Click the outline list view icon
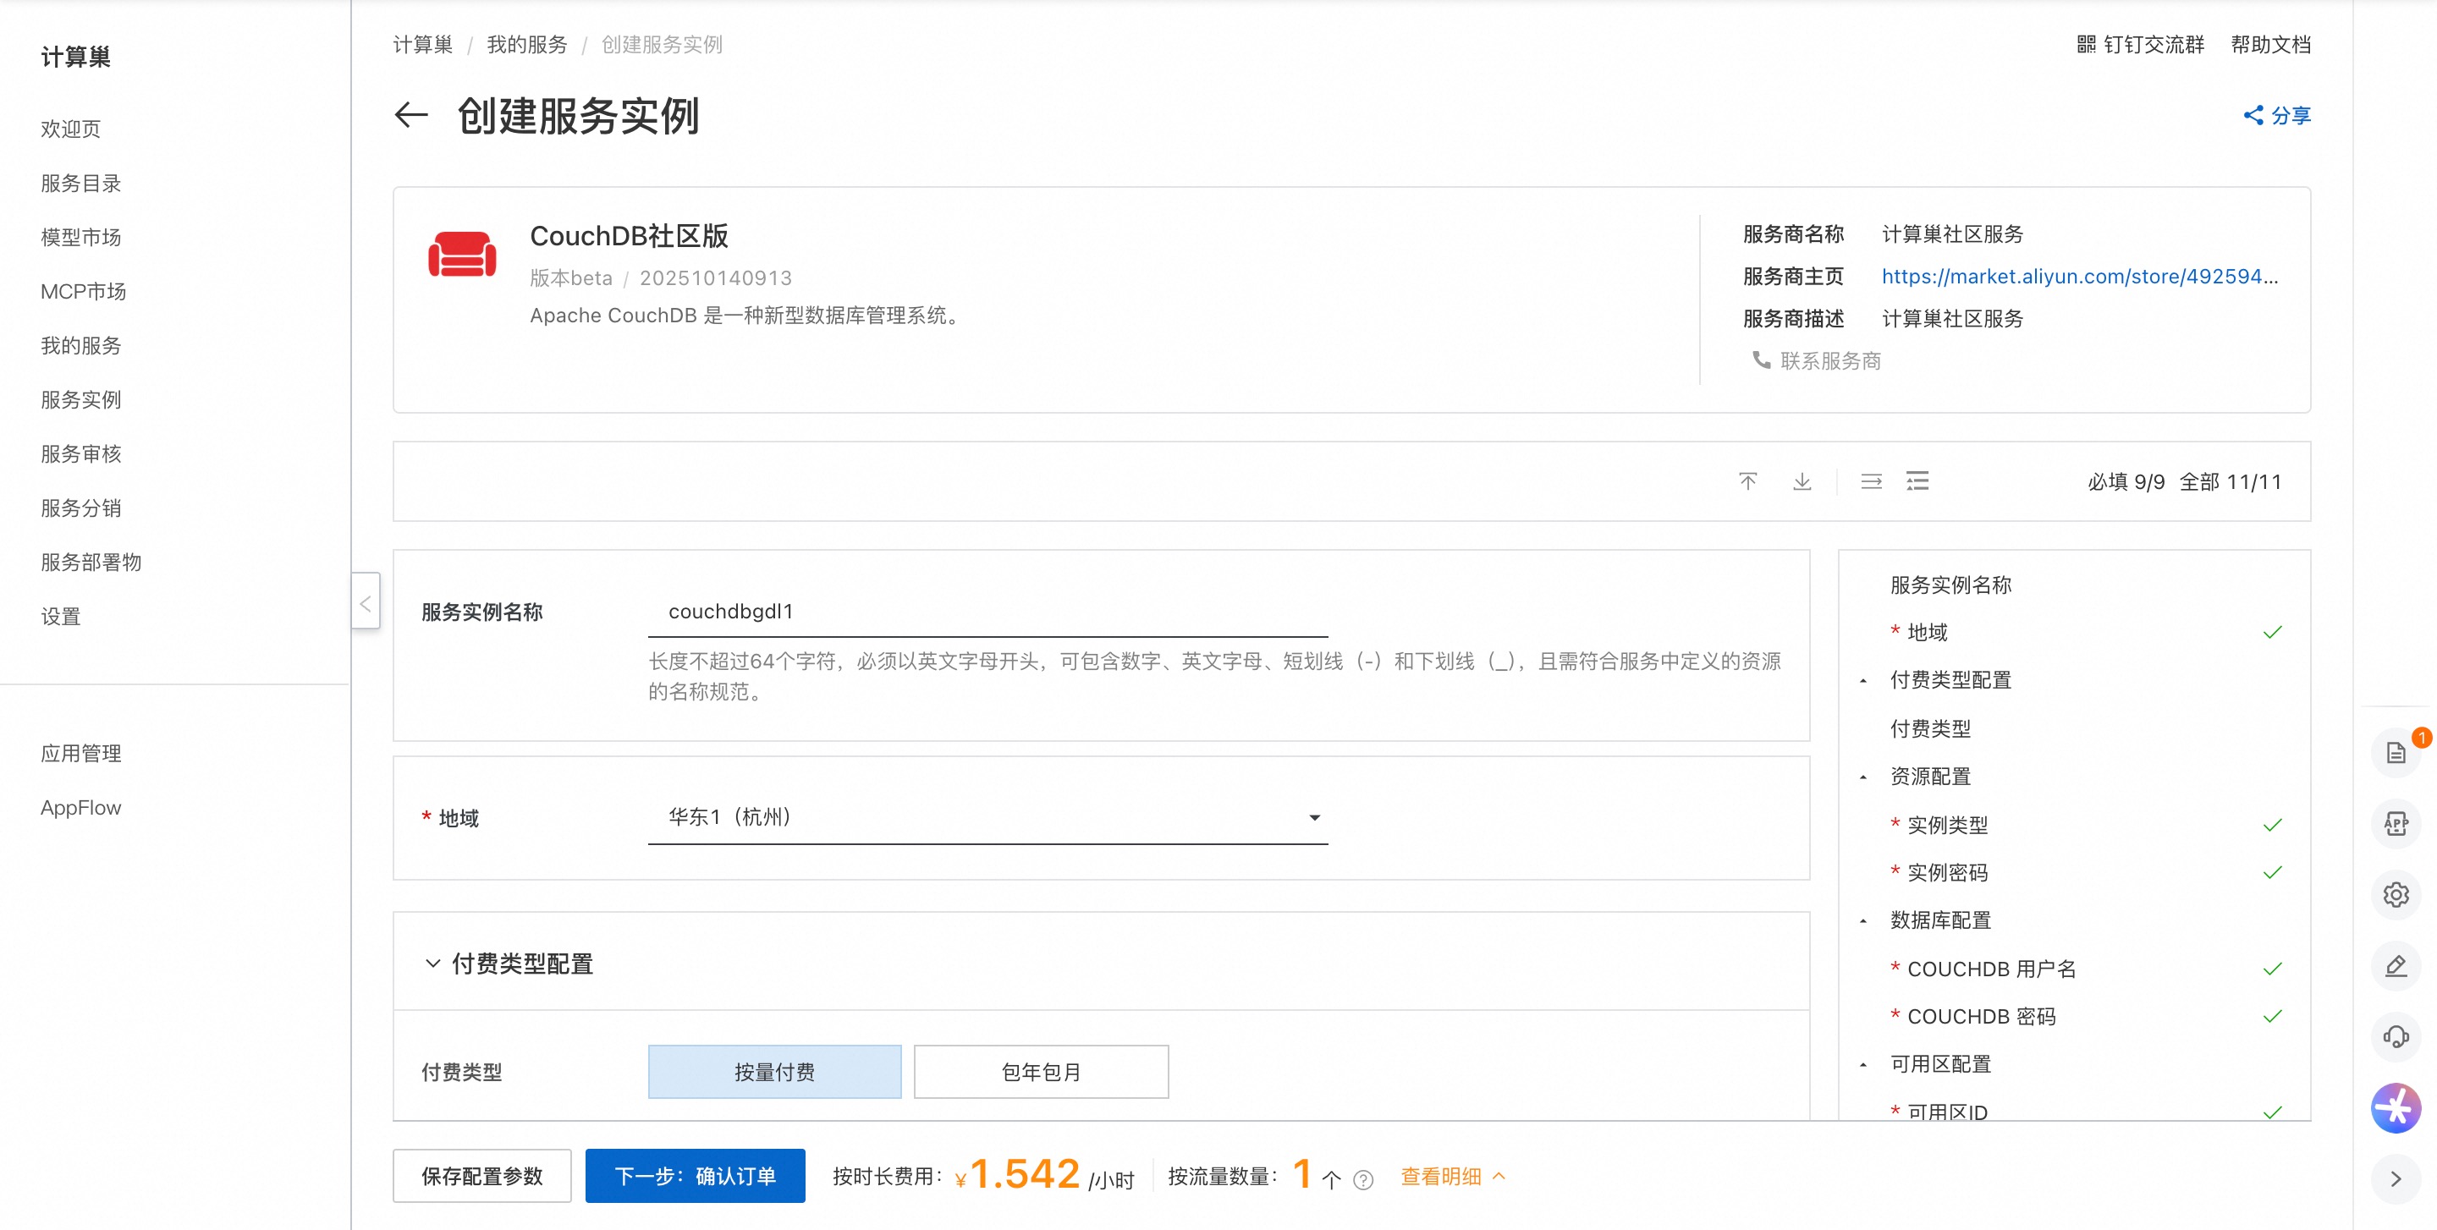2437x1230 pixels. coord(1917,481)
